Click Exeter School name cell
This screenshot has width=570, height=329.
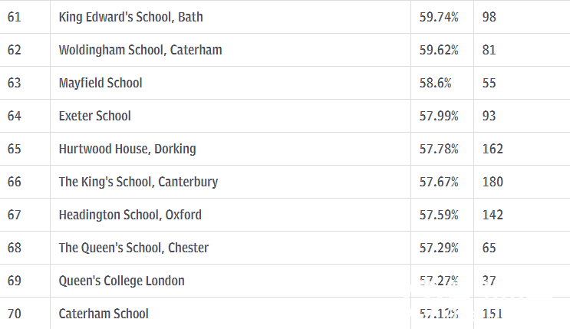pos(230,116)
